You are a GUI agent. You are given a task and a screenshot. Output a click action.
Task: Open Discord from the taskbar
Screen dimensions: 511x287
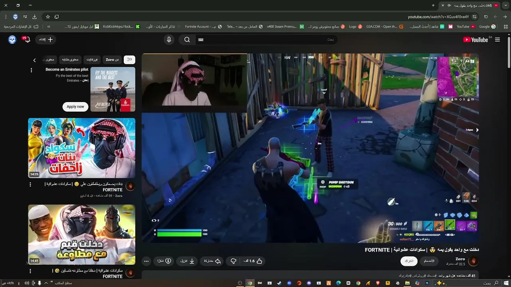tap(309, 283)
